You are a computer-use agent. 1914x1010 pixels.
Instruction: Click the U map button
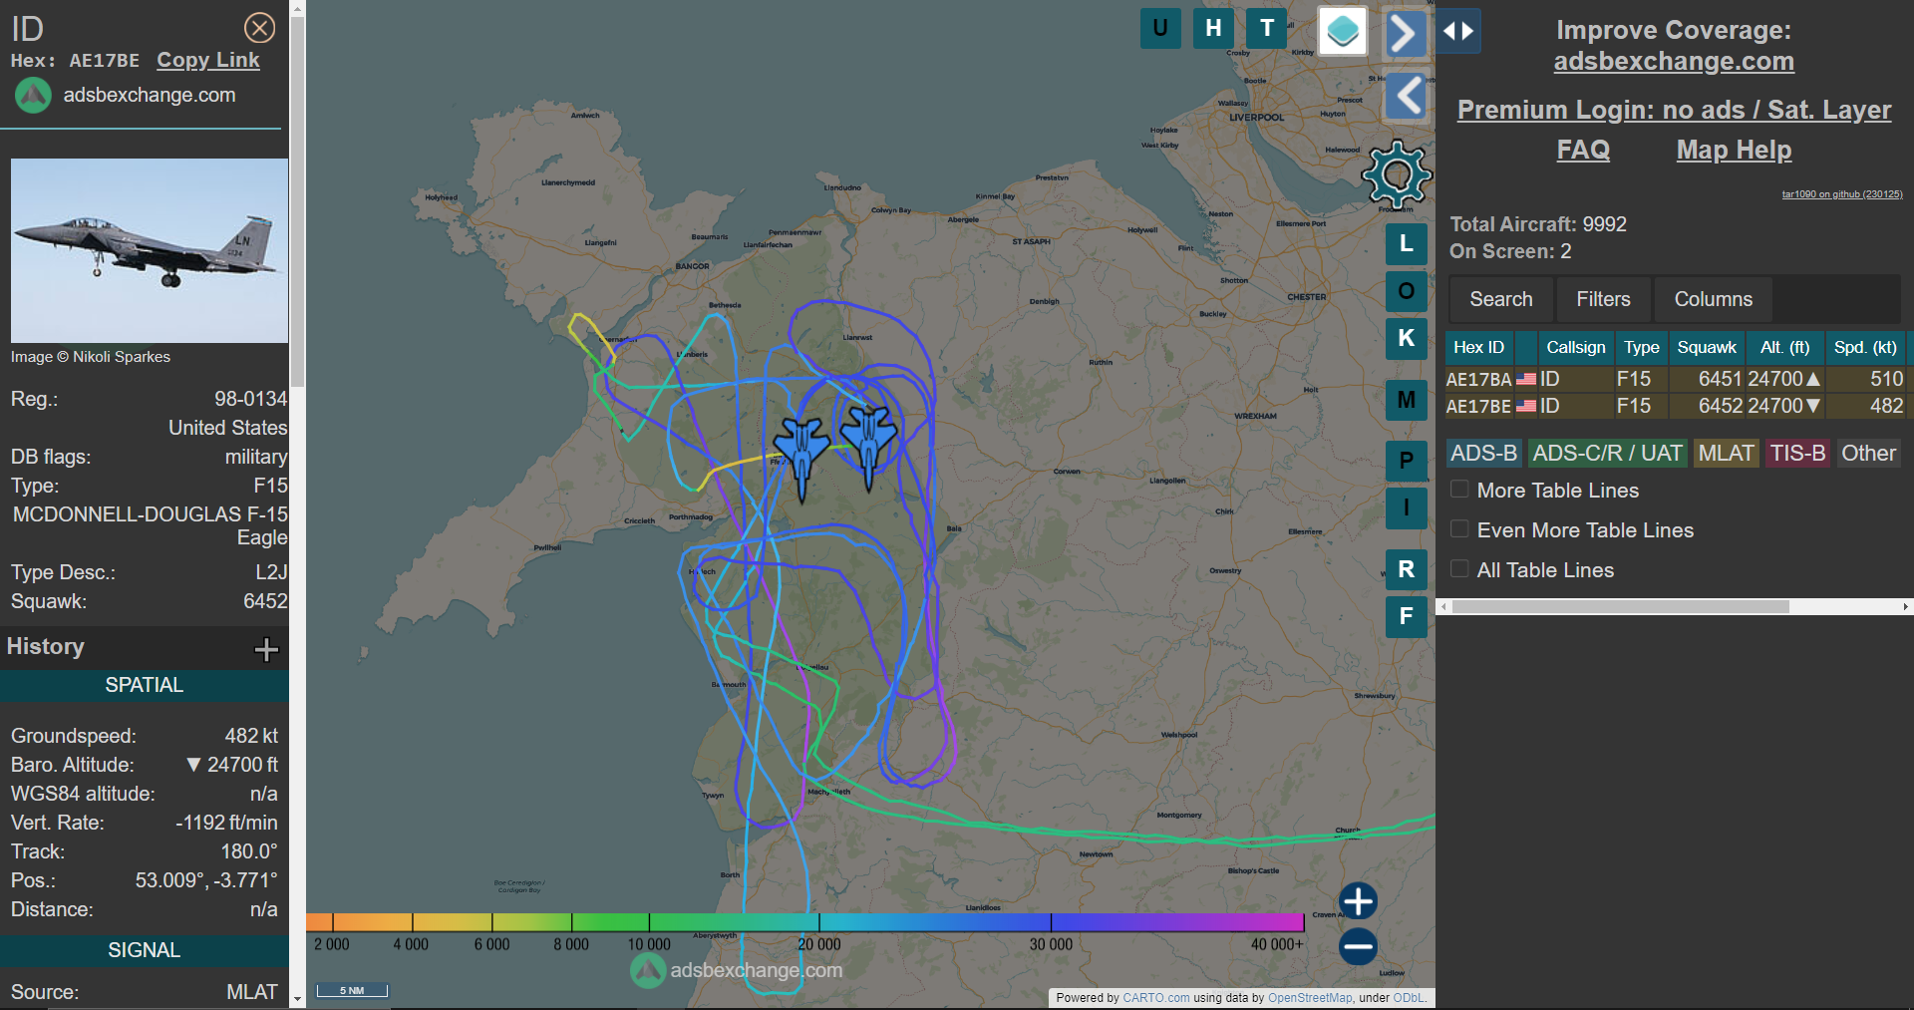[x=1160, y=28]
